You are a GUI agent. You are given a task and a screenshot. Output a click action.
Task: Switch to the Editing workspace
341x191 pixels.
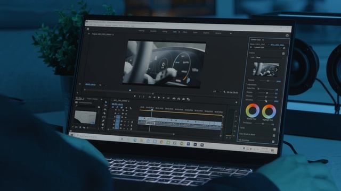[x=165, y=32]
